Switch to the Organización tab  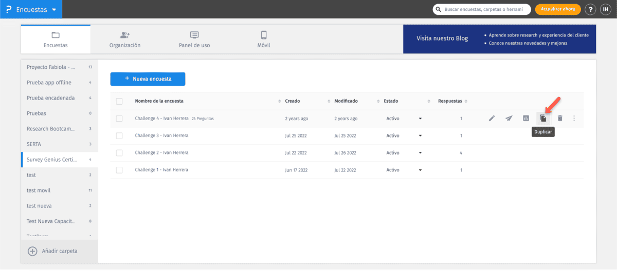click(125, 40)
